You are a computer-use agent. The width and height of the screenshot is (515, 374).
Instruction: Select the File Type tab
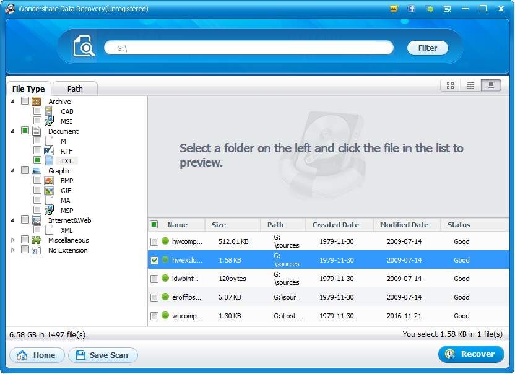coord(28,89)
